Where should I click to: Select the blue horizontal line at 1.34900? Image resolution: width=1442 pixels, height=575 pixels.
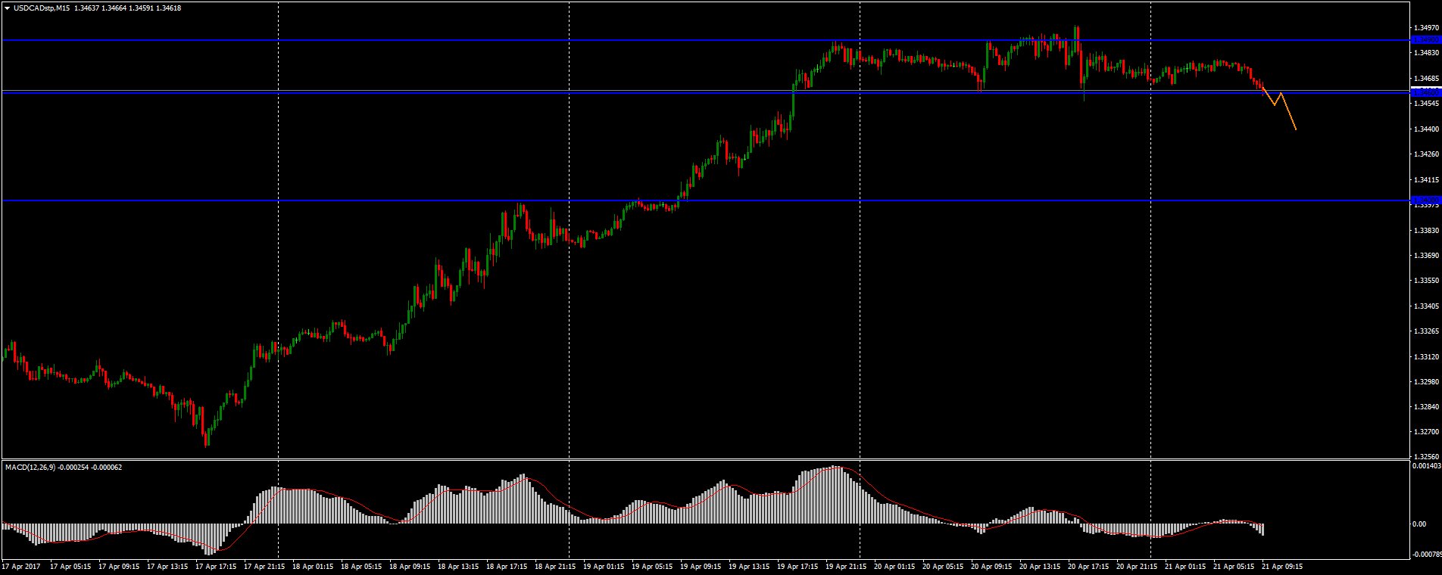pyautogui.click(x=704, y=39)
